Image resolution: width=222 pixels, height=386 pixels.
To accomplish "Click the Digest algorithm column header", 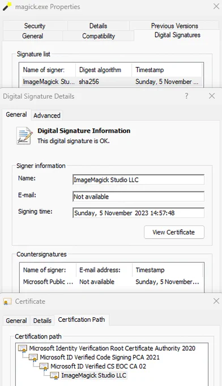I will pos(104,70).
